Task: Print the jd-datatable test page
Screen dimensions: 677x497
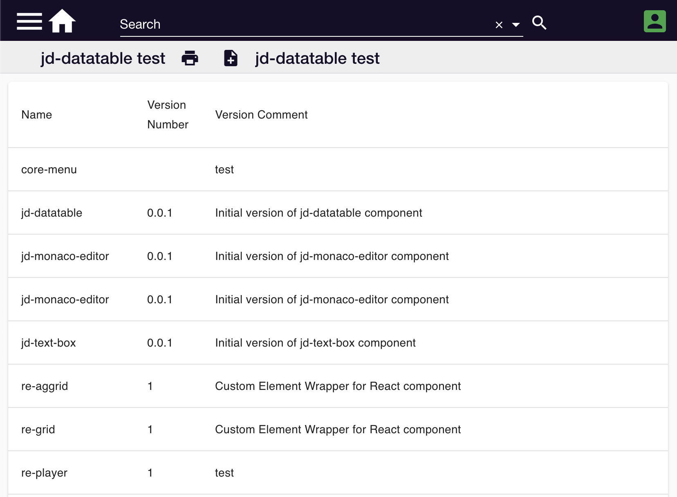Action: point(189,58)
